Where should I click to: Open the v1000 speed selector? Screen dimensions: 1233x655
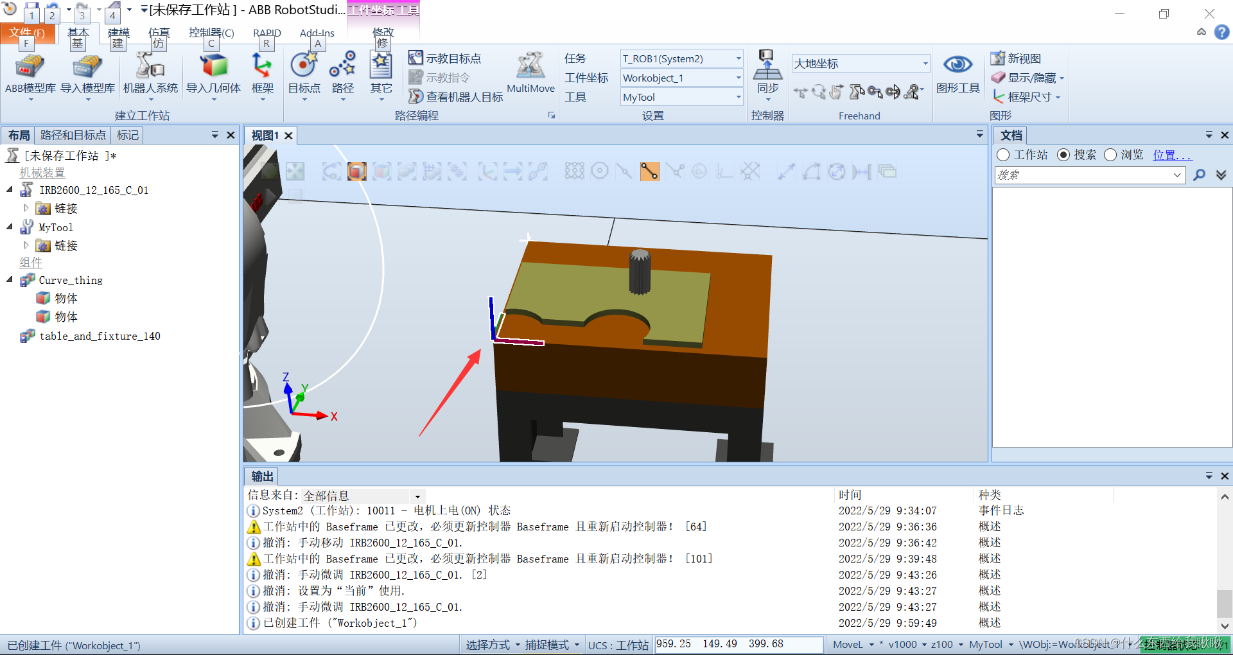pos(907,644)
